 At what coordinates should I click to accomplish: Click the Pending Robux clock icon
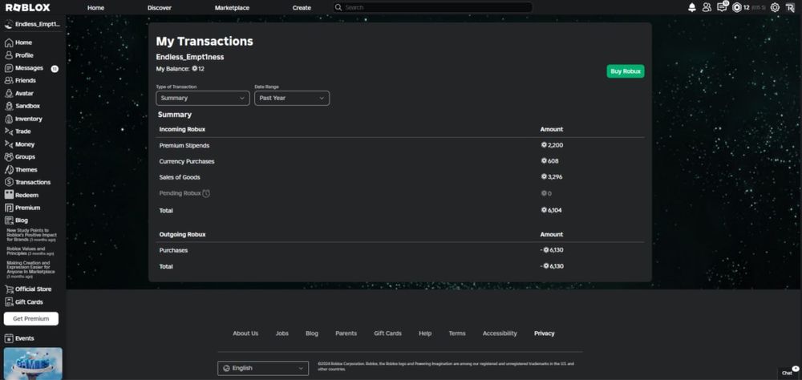206,193
